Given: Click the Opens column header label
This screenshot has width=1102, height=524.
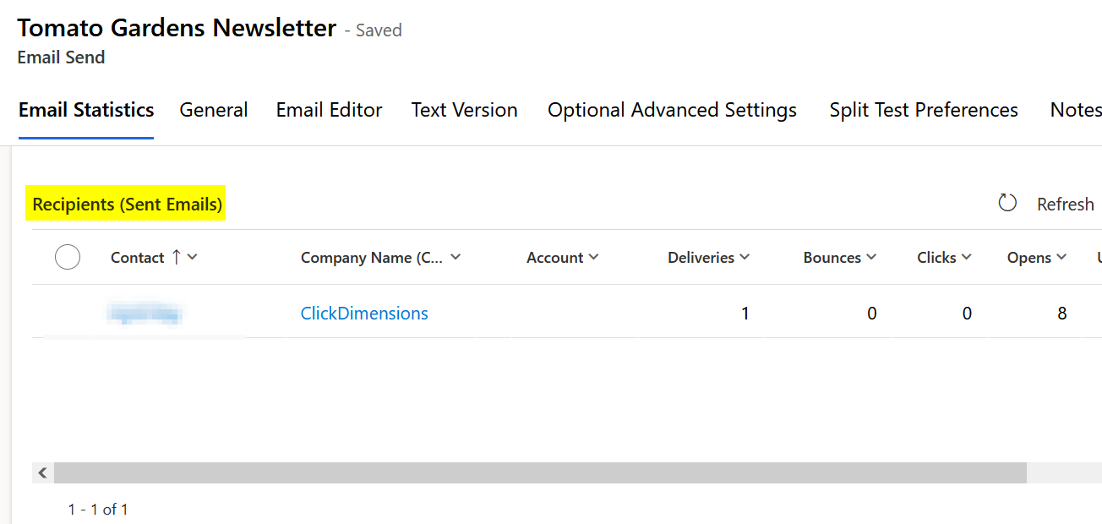Looking at the screenshot, I should pos(1028,258).
